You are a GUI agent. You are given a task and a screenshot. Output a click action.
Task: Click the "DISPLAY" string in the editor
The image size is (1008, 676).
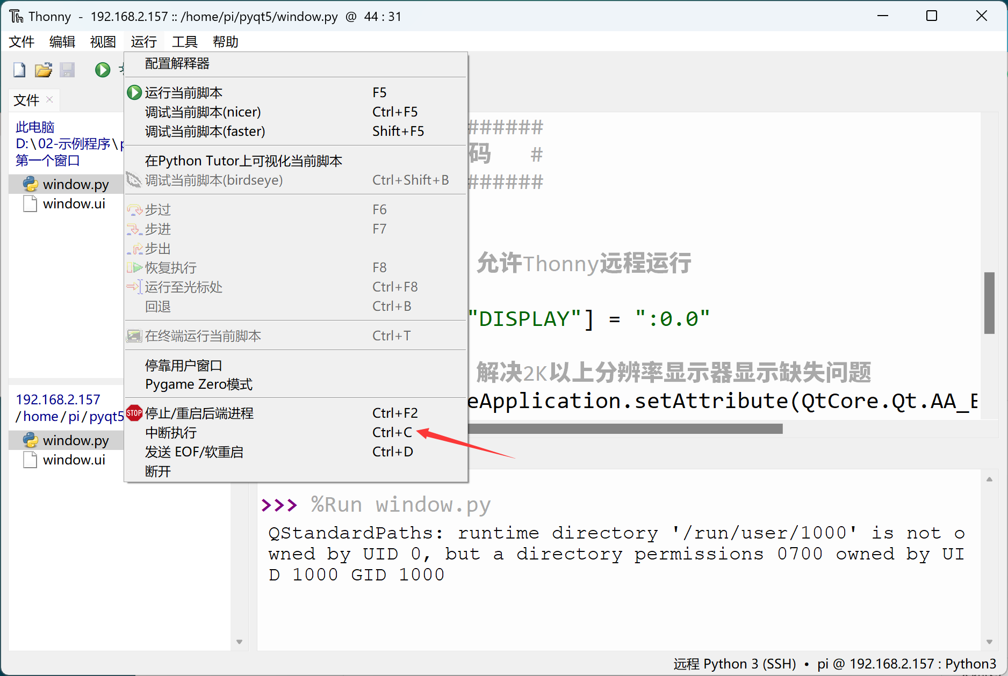pos(525,319)
